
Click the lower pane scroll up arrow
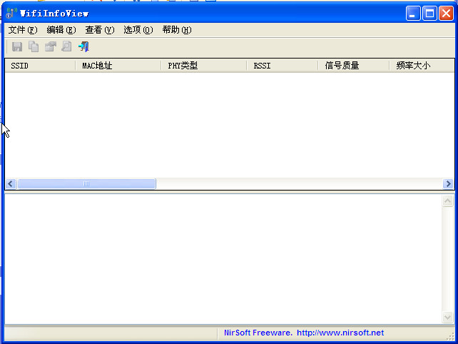[447, 201]
